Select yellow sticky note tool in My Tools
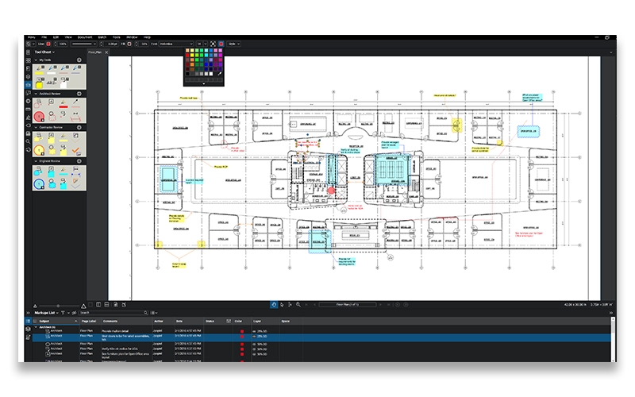Viewport: 635px width, 397px height. point(39,83)
